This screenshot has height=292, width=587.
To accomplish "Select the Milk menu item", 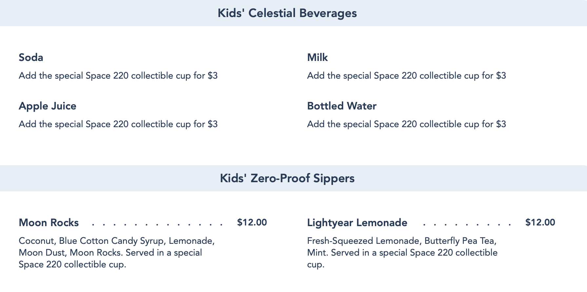I will pos(317,58).
